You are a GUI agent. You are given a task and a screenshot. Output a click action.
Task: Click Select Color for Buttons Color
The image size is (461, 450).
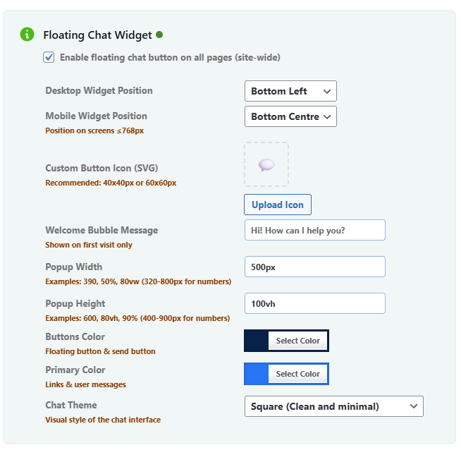[297, 341]
